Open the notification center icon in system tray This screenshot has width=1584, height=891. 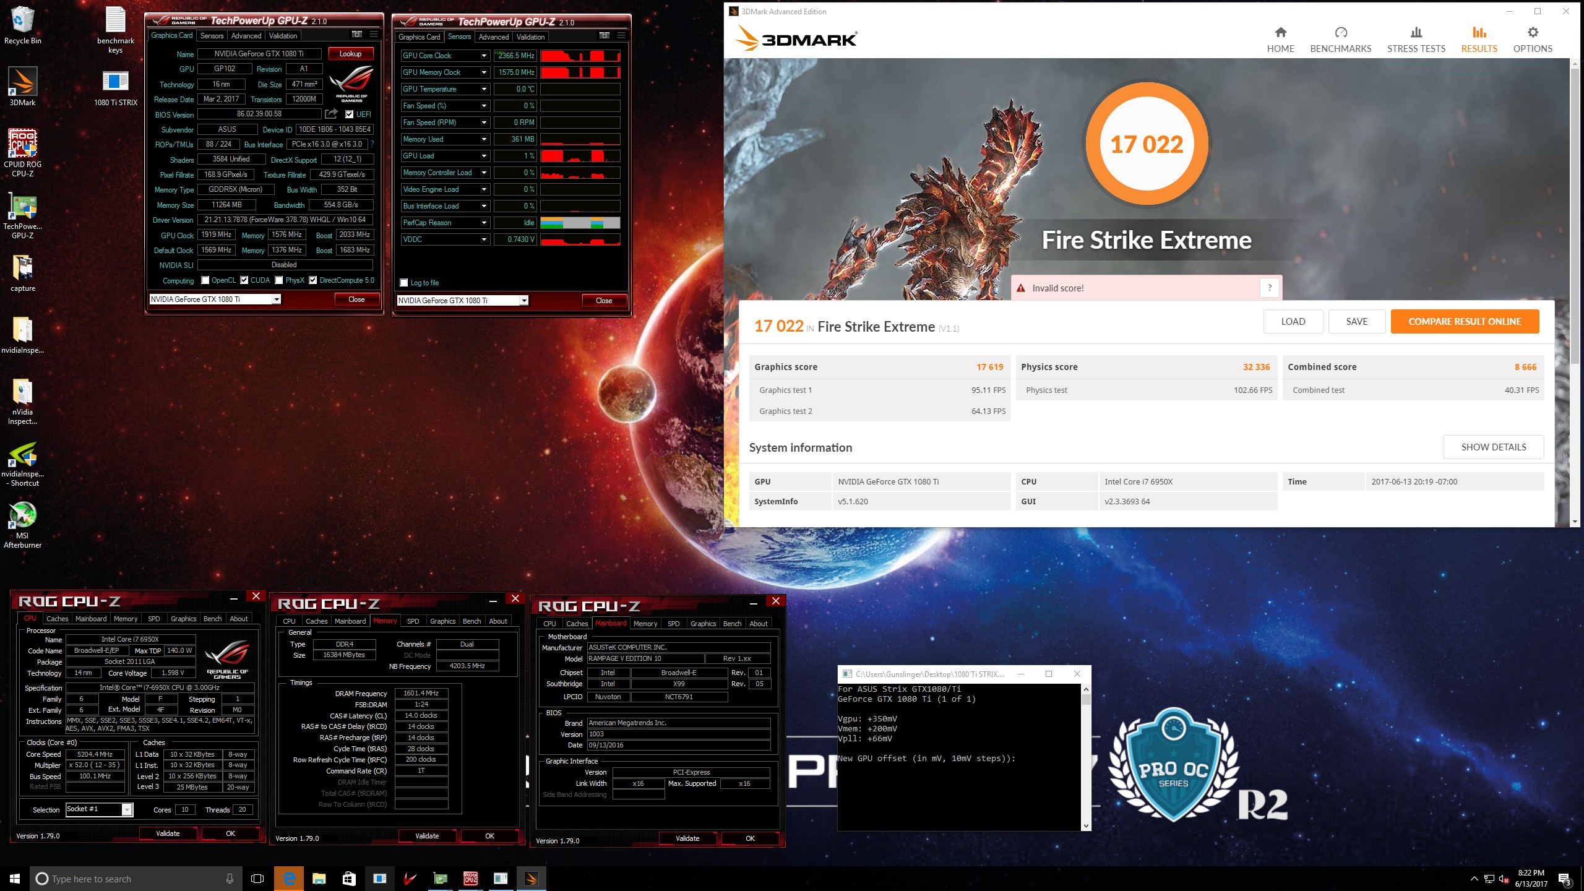pos(1564,879)
